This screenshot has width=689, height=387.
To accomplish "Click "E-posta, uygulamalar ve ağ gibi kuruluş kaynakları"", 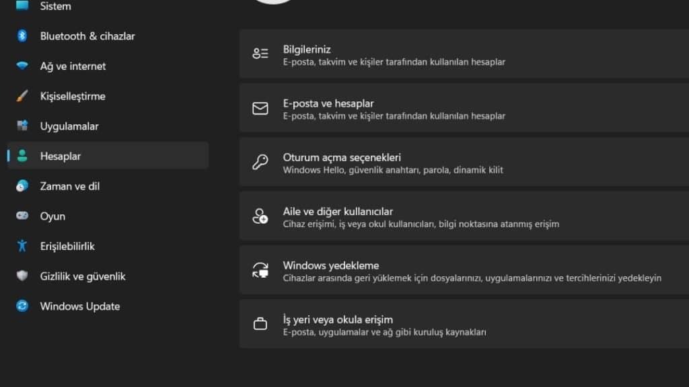I will pos(384,332).
